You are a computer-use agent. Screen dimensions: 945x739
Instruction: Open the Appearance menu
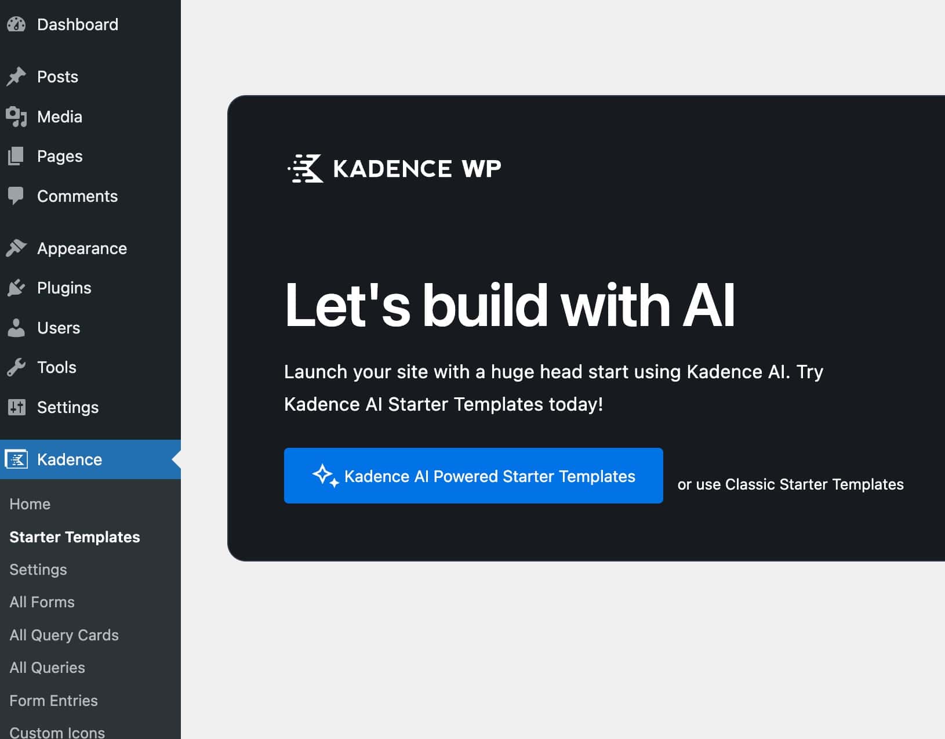tap(90, 248)
